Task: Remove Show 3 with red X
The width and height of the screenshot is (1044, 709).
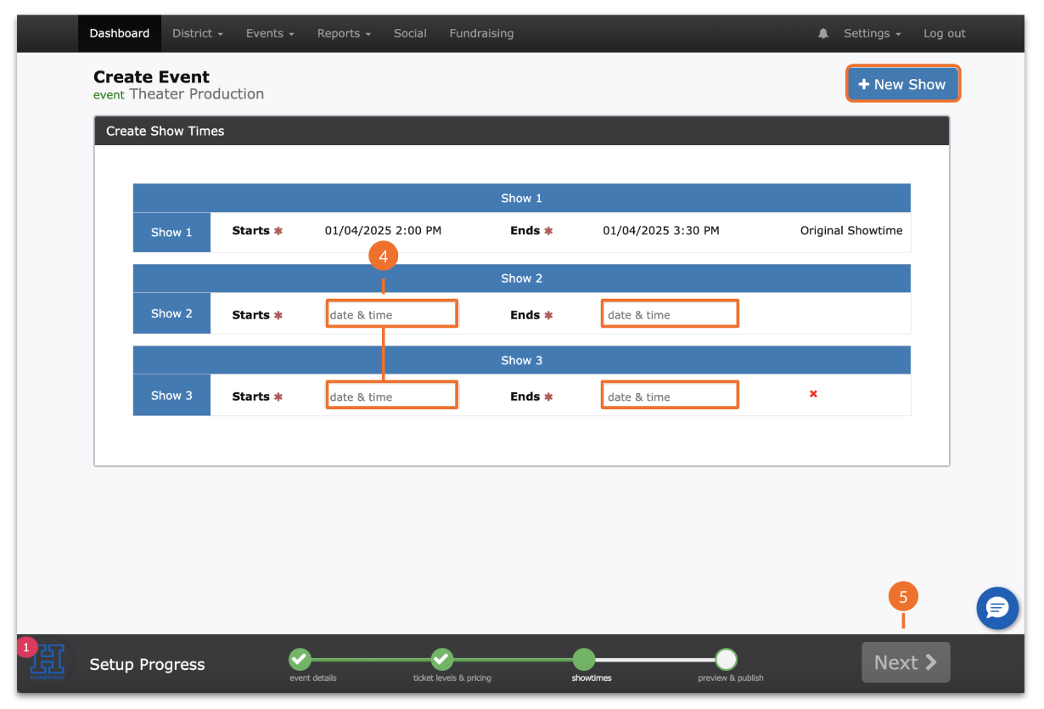Action: coord(813,394)
